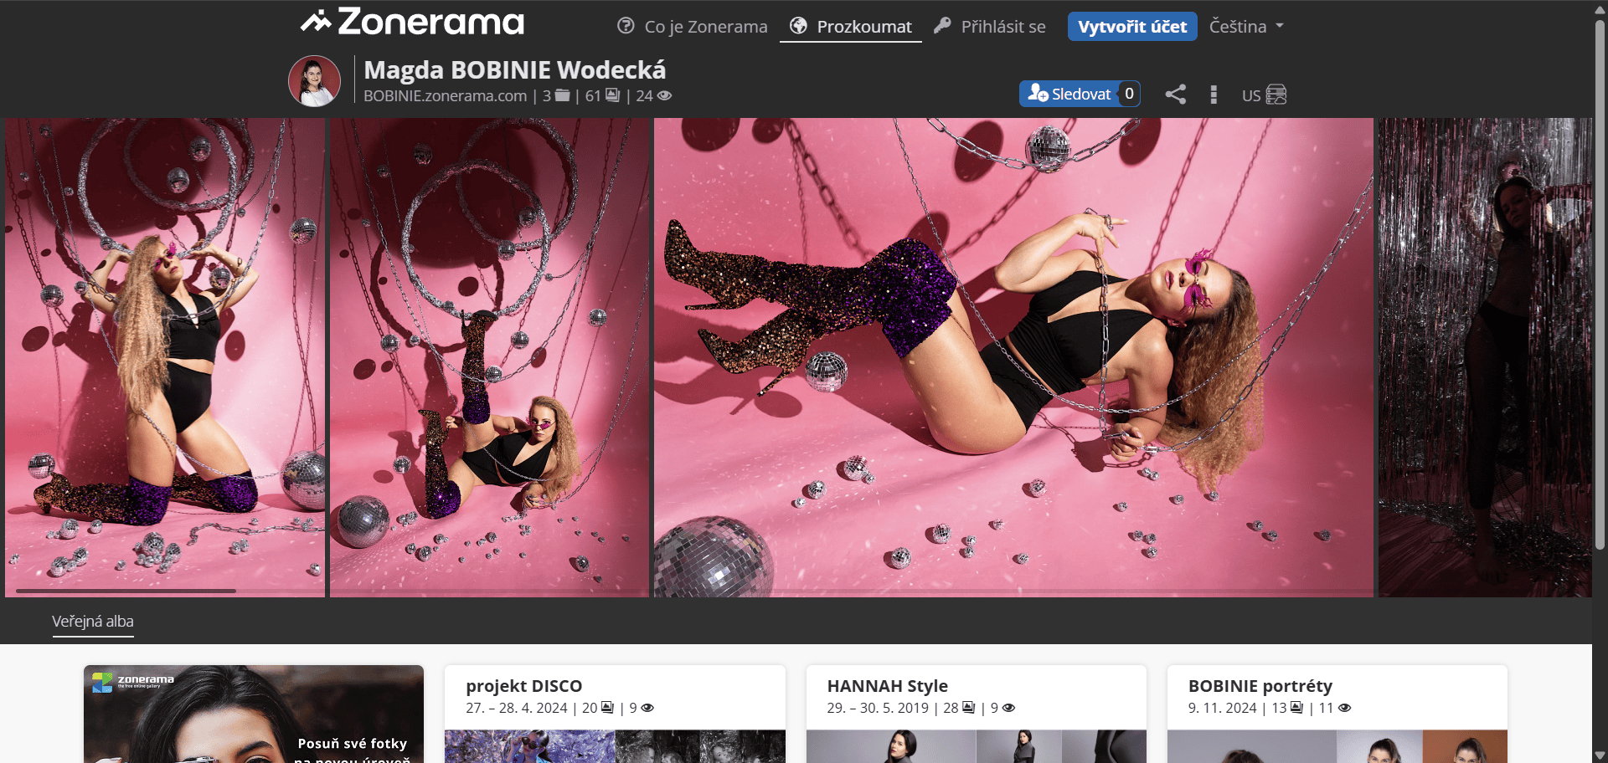The height and width of the screenshot is (763, 1608).
Task: Open the Co je Zonerama page
Action: 692,27
